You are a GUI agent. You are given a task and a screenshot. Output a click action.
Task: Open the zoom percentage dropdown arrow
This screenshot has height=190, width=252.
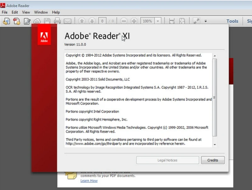click(x=158, y=21)
